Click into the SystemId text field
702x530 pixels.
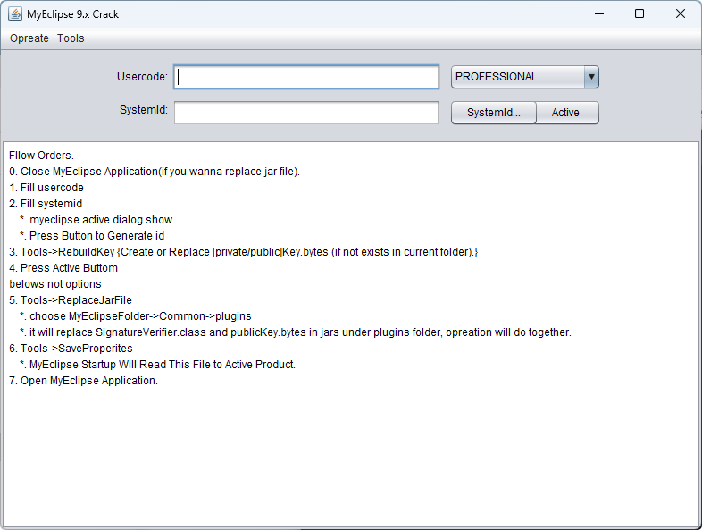(x=306, y=113)
